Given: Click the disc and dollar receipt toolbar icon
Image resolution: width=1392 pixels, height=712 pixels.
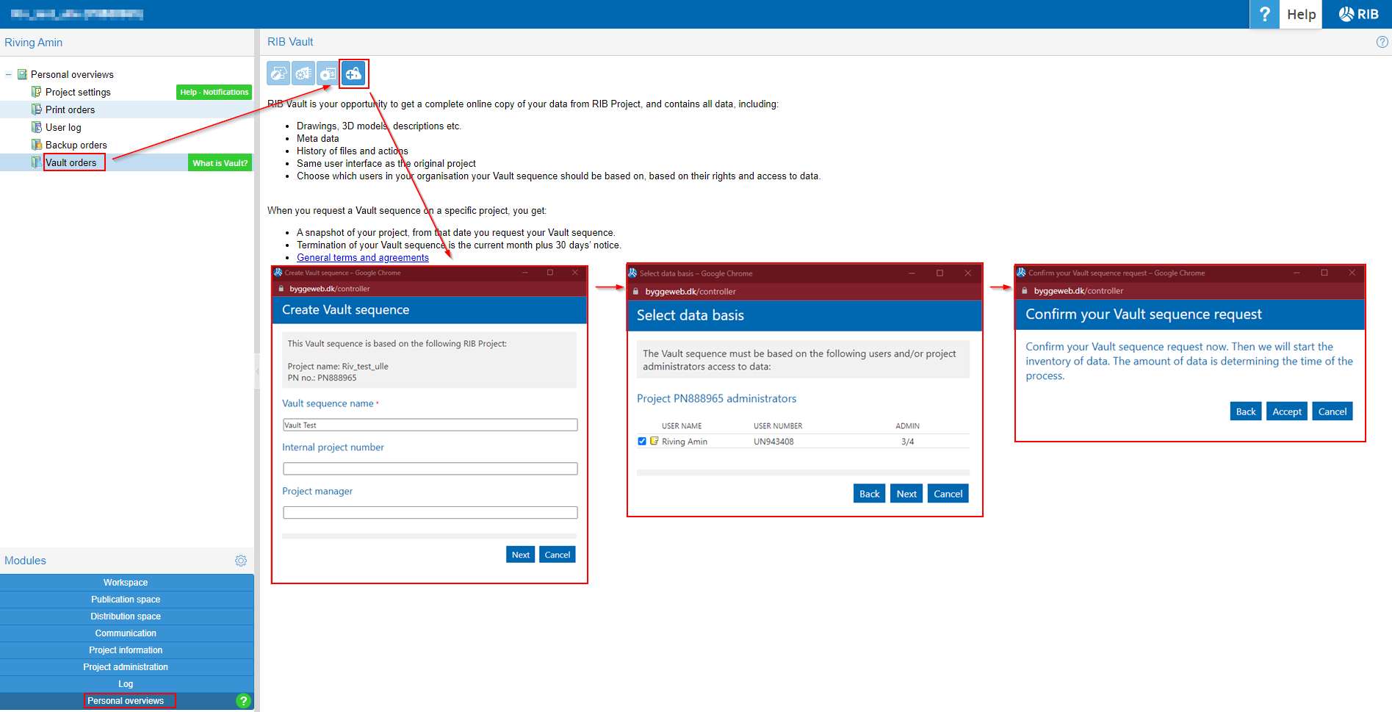Looking at the screenshot, I should click(x=328, y=73).
